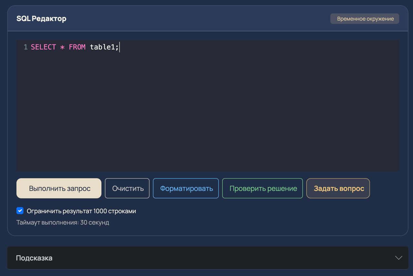Clear the editor with Очистить
413x276 pixels.
127,188
